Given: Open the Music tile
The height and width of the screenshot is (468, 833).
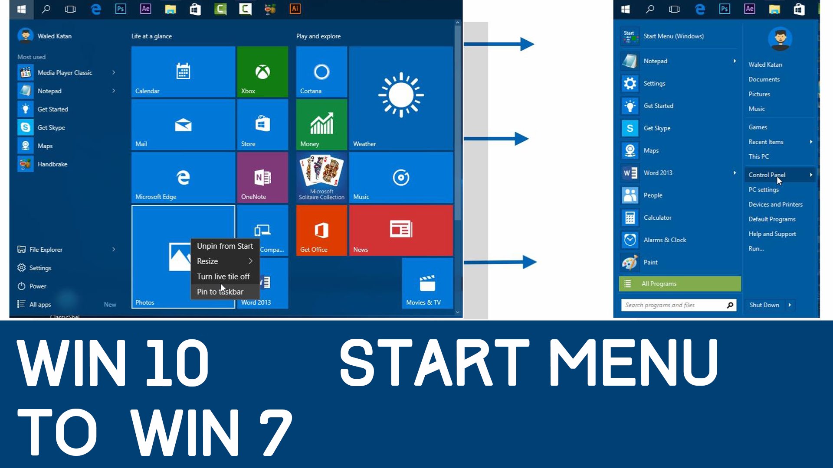Looking at the screenshot, I should (400, 177).
